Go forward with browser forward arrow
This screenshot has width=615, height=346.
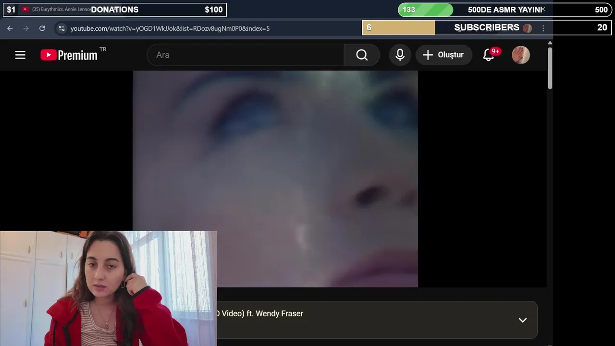pos(26,28)
